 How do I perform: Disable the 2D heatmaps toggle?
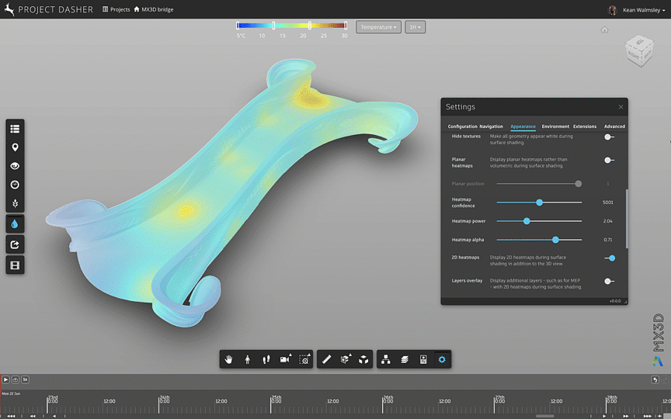click(x=610, y=258)
